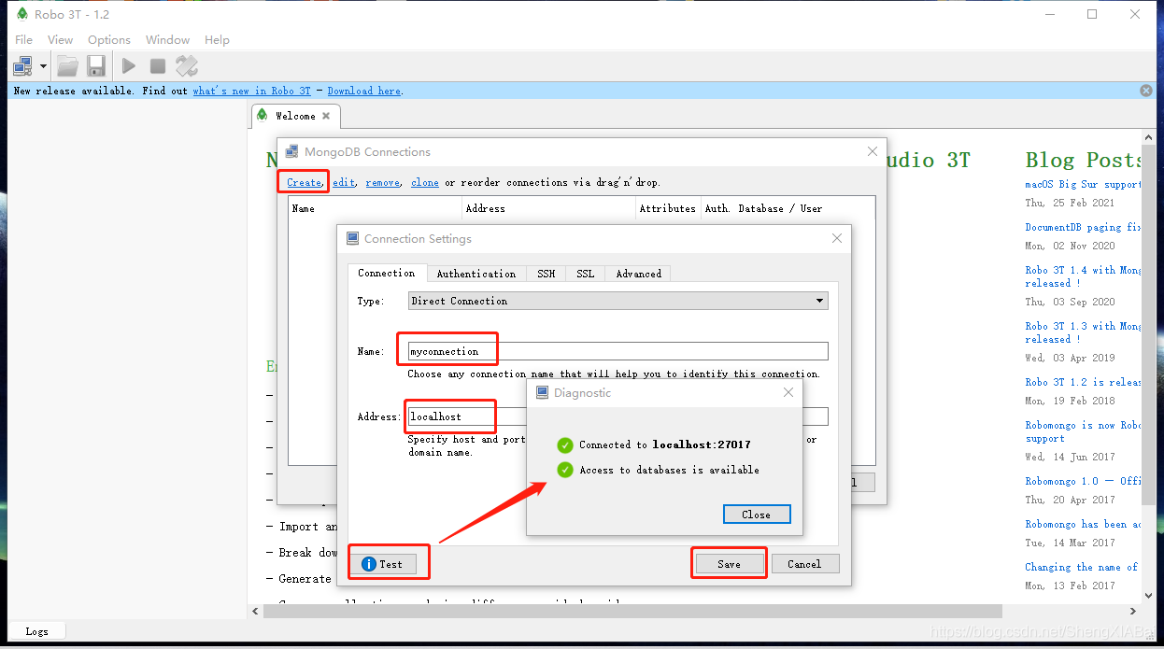The image size is (1164, 649).
Task: Click the Connect toolbar icon
Action: pos(23,65)
